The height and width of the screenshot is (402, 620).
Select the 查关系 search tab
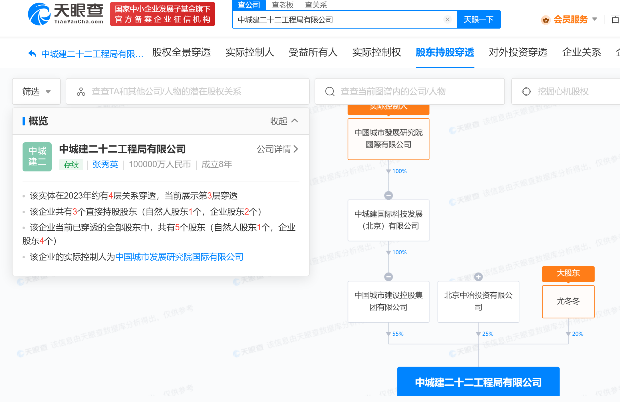(316, 5)
